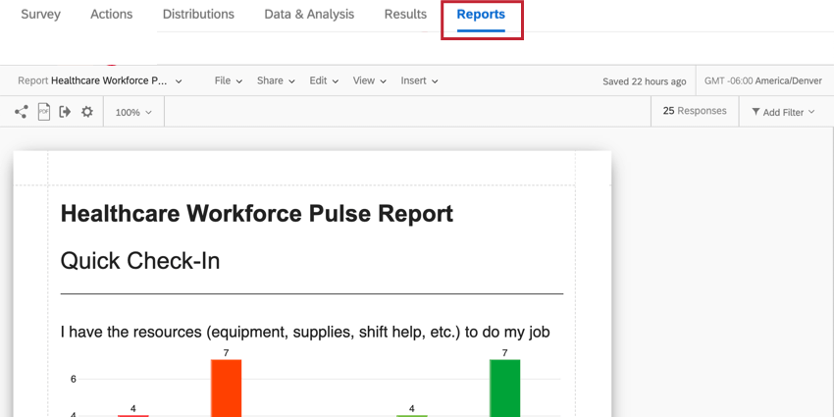Open the Edit menu
Image resolution: width=834 pixels, height=417 pixels.
(324, 80)
